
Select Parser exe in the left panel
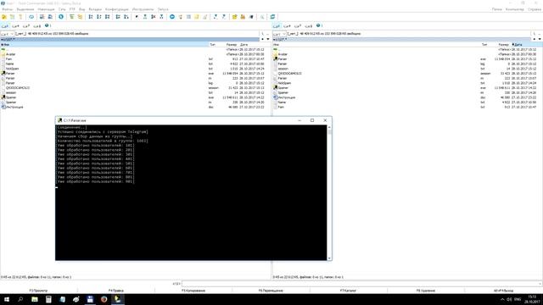tap(10, 74)
